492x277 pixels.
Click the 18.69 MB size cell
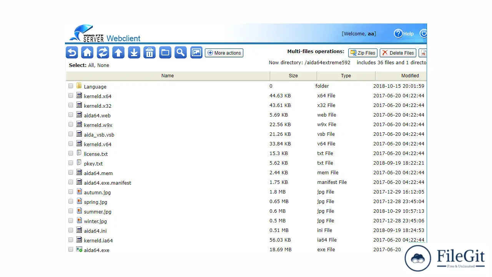coord(281,249)
